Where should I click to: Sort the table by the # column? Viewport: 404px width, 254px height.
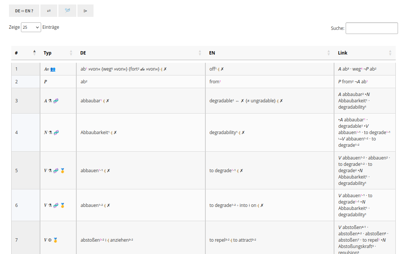25,53
